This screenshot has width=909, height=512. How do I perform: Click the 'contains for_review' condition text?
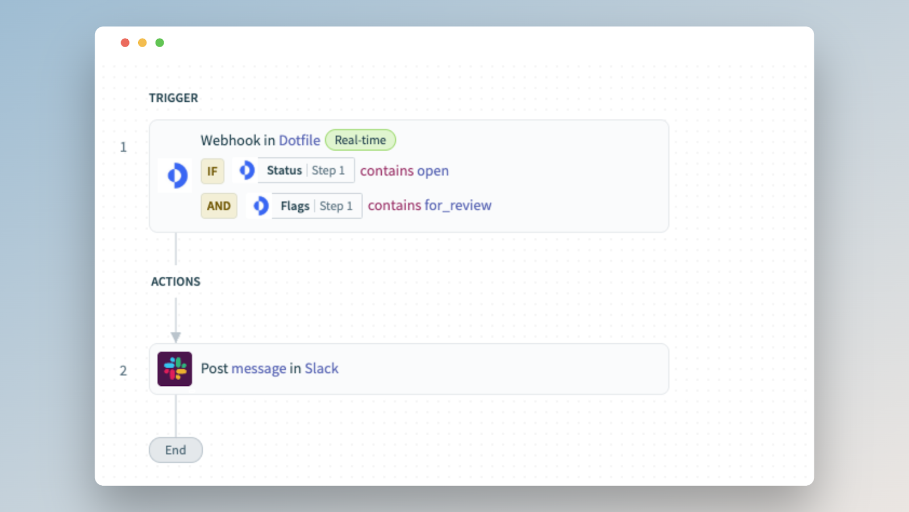pyautogui.click(x=430, y=205)
